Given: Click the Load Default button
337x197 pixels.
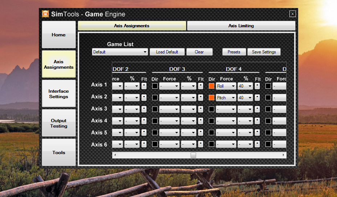Looking at the screenshot, I should click(167, 52).
